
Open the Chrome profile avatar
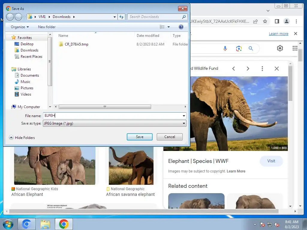(x=287, y=21)
